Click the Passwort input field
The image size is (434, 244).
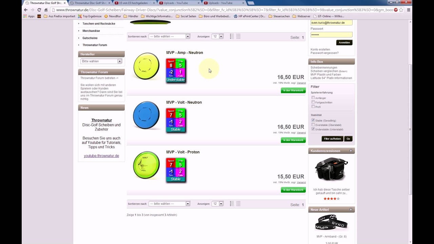[331, 35]
